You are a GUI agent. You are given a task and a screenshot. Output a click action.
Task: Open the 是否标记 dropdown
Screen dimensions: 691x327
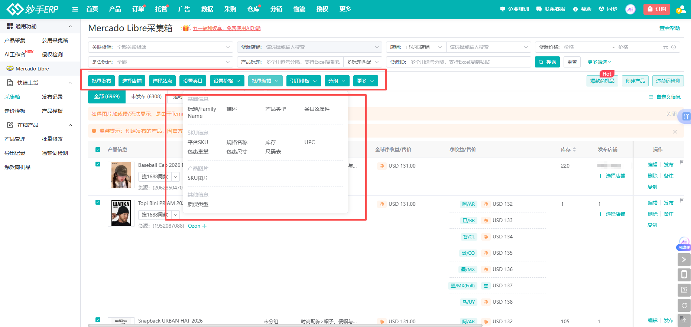tap(160, 62)
